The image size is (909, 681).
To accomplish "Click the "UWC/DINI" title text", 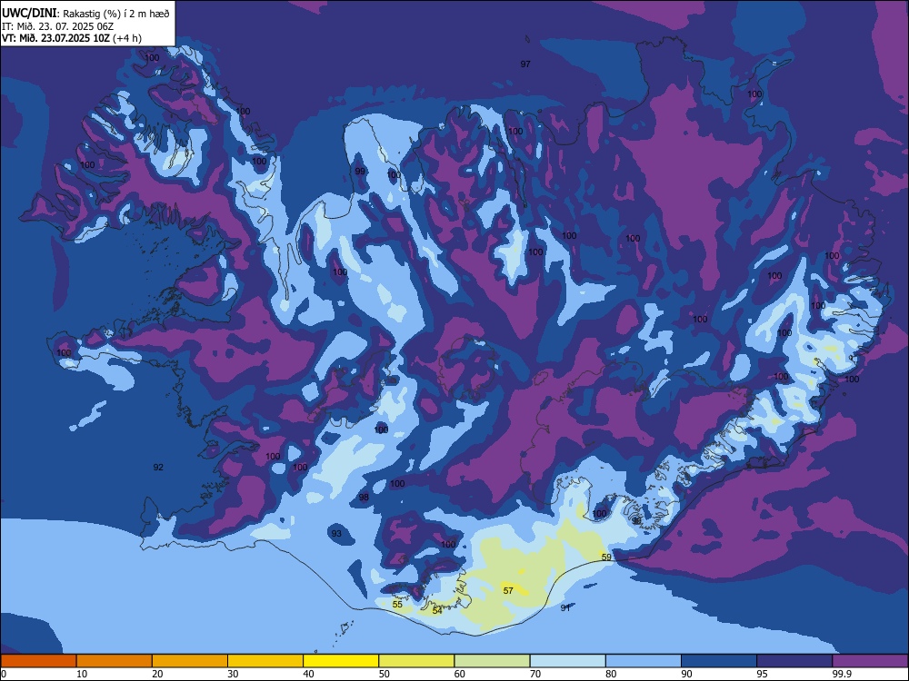I will coord(29,14).
